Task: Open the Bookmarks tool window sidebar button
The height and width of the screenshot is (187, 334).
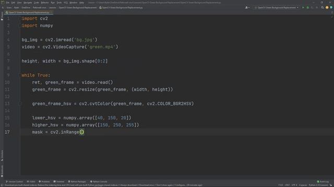Action: point(2,171)
